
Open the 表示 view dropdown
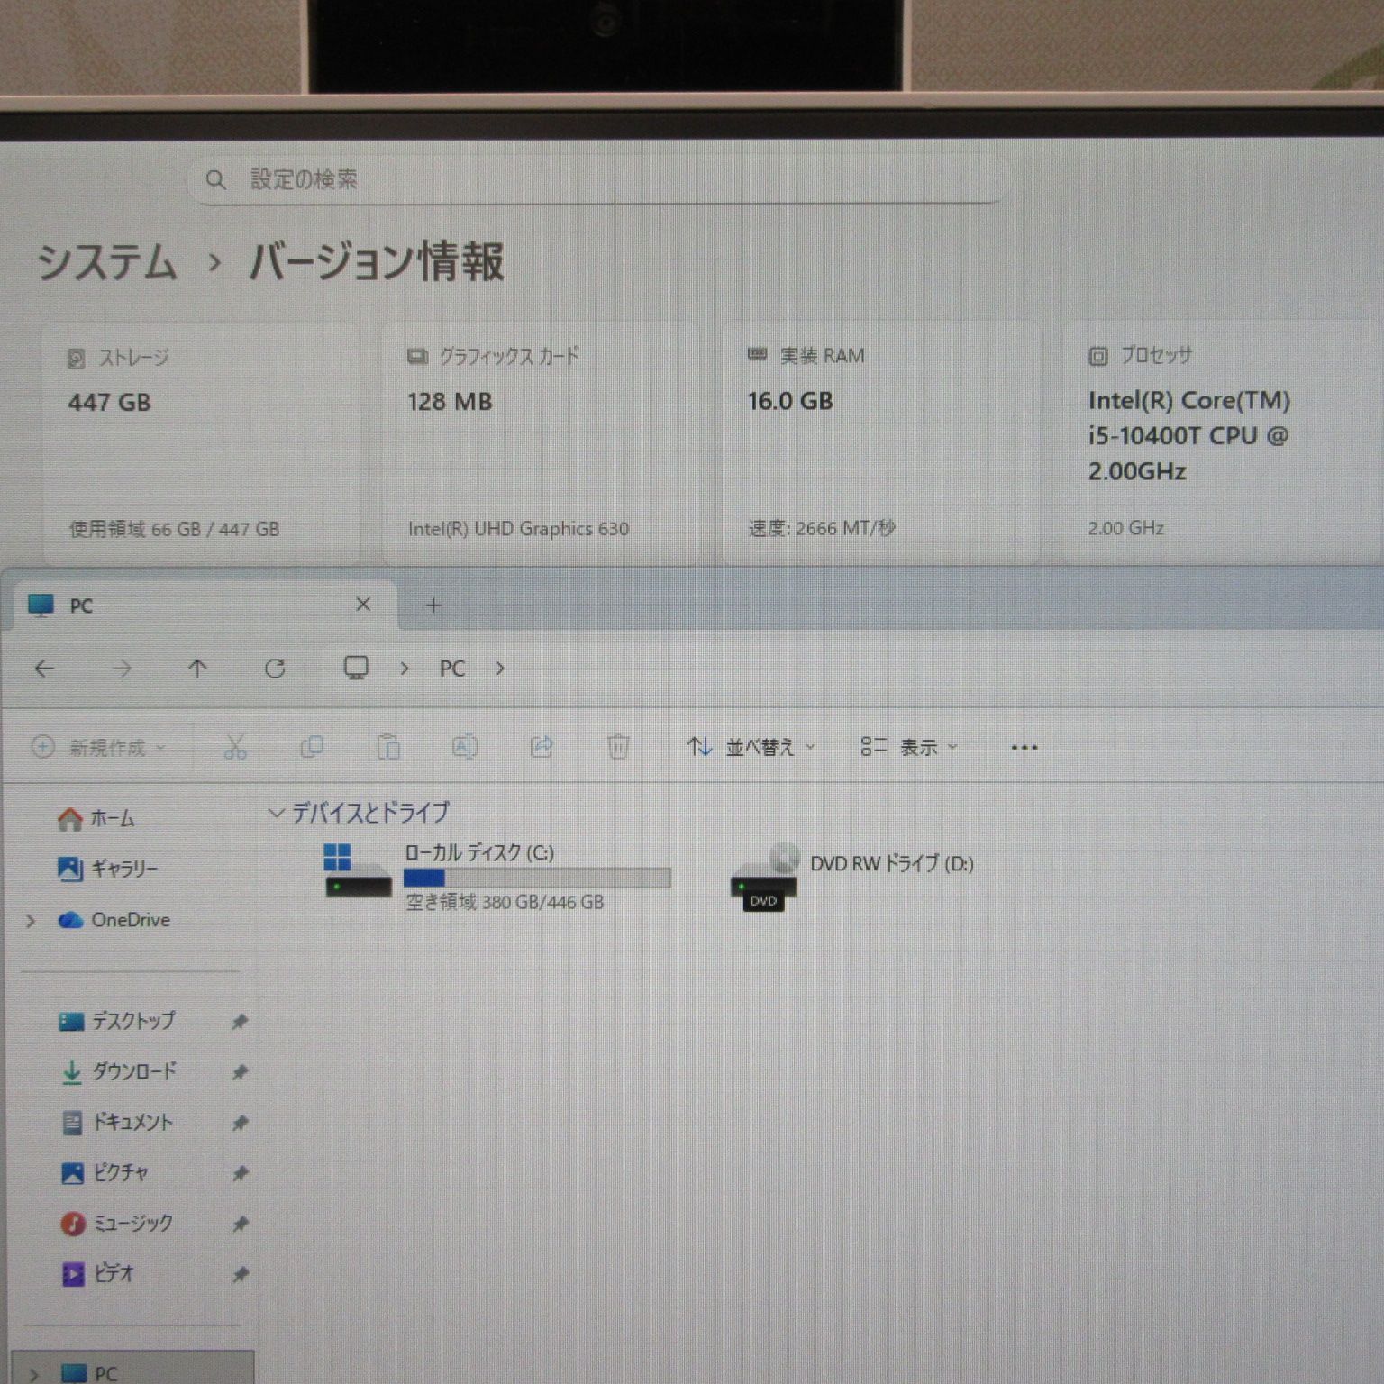click(921, 747)
